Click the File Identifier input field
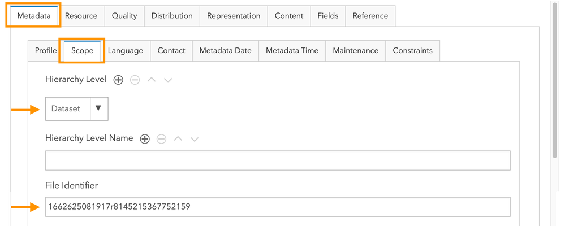 point(278,207)
